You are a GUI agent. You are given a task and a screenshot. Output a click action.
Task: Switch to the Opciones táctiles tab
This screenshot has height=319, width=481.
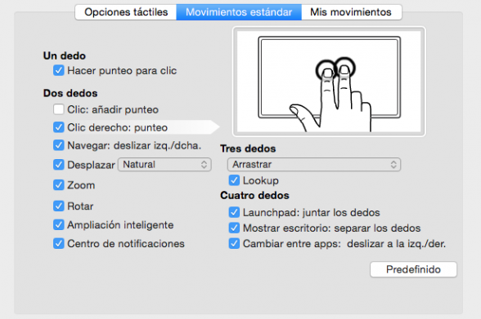126,12
